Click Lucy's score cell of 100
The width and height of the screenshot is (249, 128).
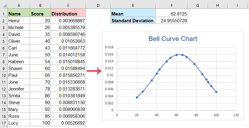pos(40,123)
